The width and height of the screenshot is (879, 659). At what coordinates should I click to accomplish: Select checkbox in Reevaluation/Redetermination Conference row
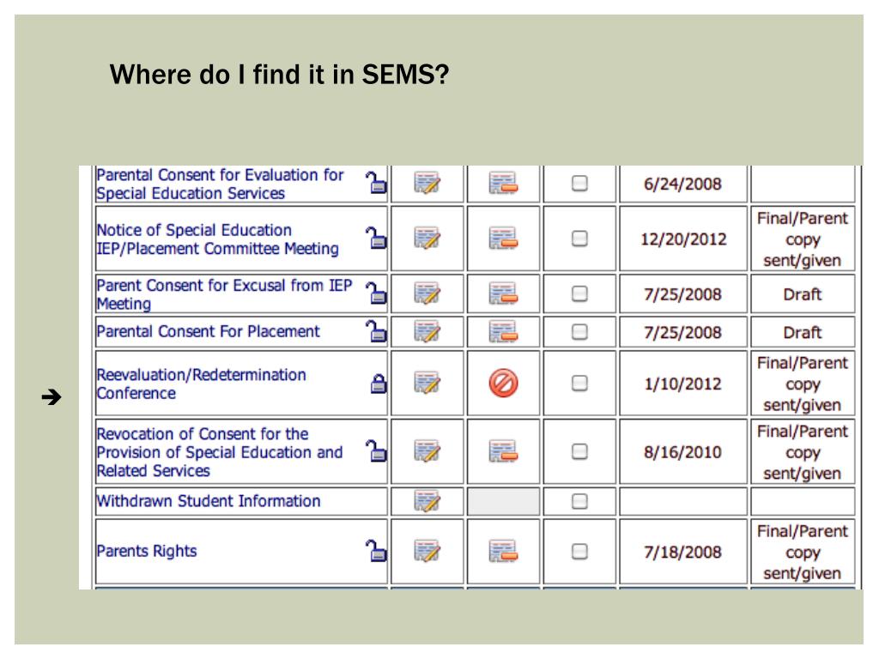579,384
